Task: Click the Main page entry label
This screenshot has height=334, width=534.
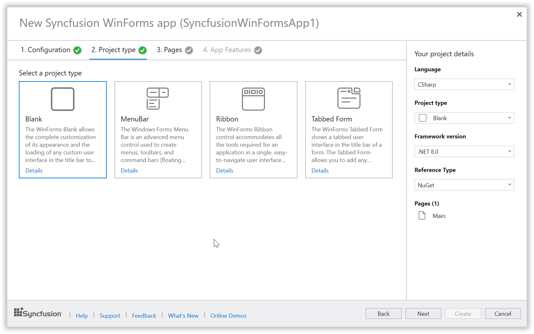Action: (439, 216)
